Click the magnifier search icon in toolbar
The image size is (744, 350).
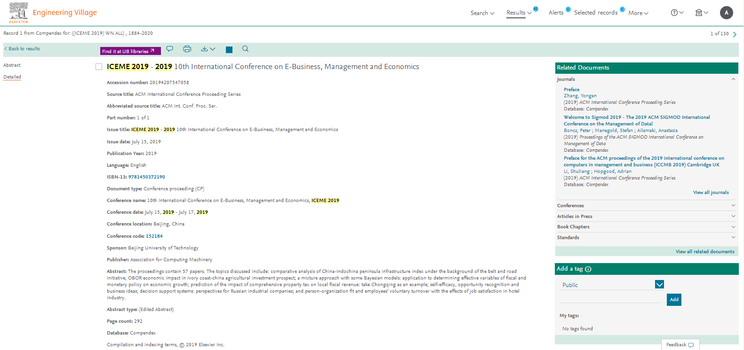click(245, 49)
